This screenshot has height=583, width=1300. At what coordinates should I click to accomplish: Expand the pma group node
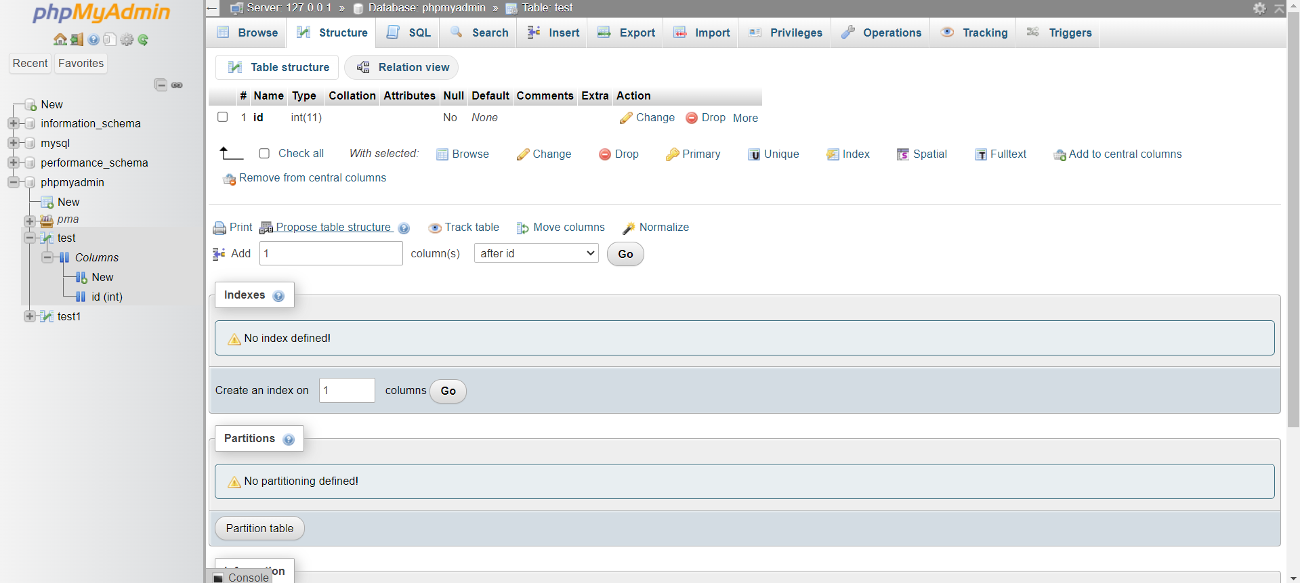pos(30,221)
